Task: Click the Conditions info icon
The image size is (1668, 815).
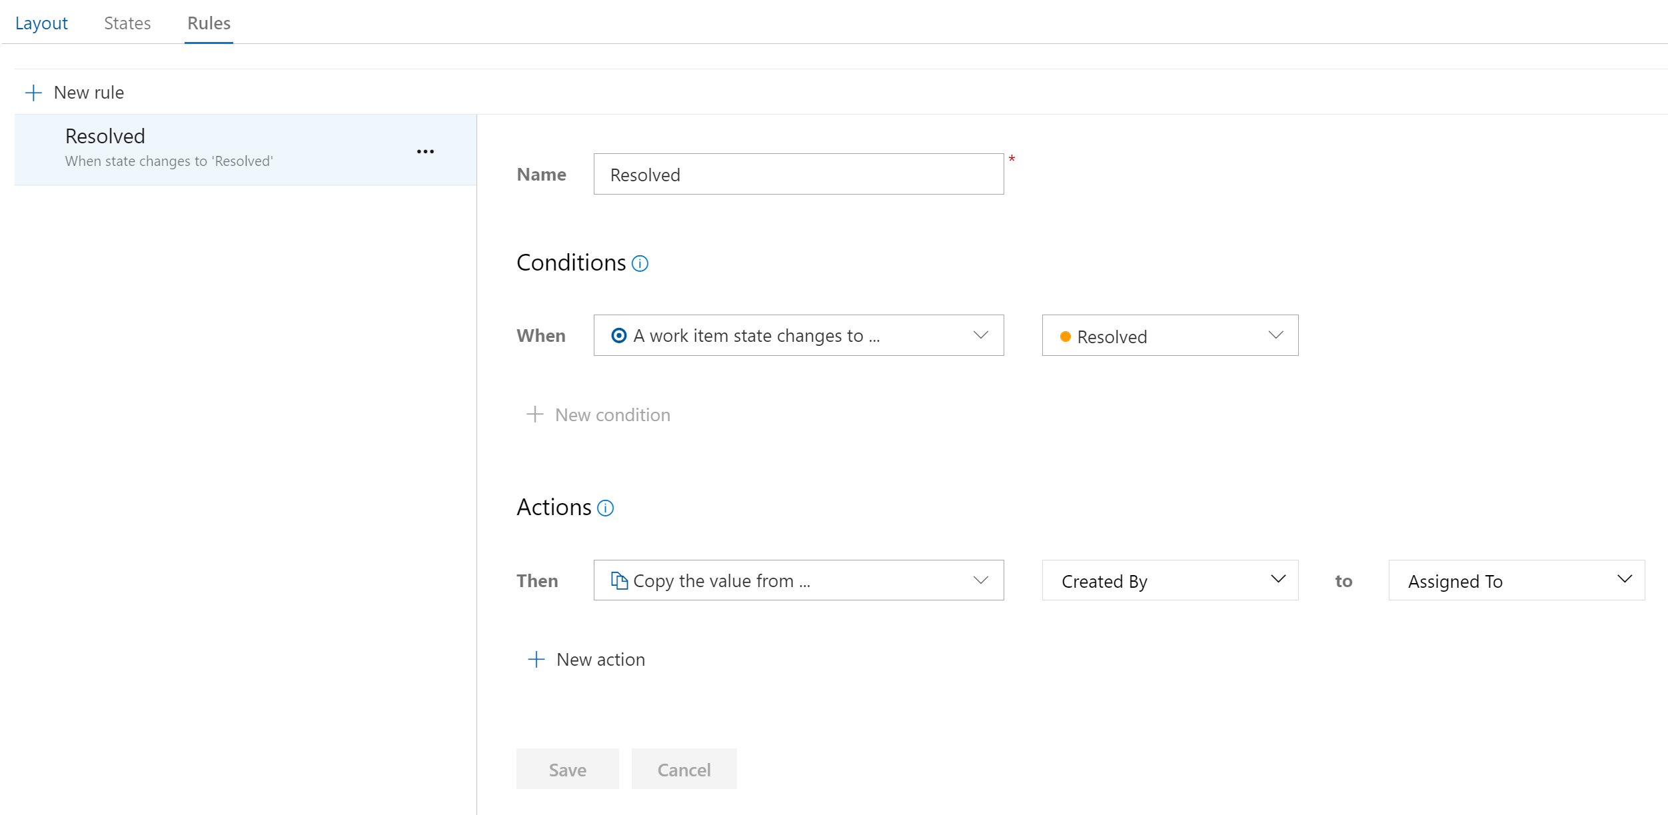Action: point(640,264)
